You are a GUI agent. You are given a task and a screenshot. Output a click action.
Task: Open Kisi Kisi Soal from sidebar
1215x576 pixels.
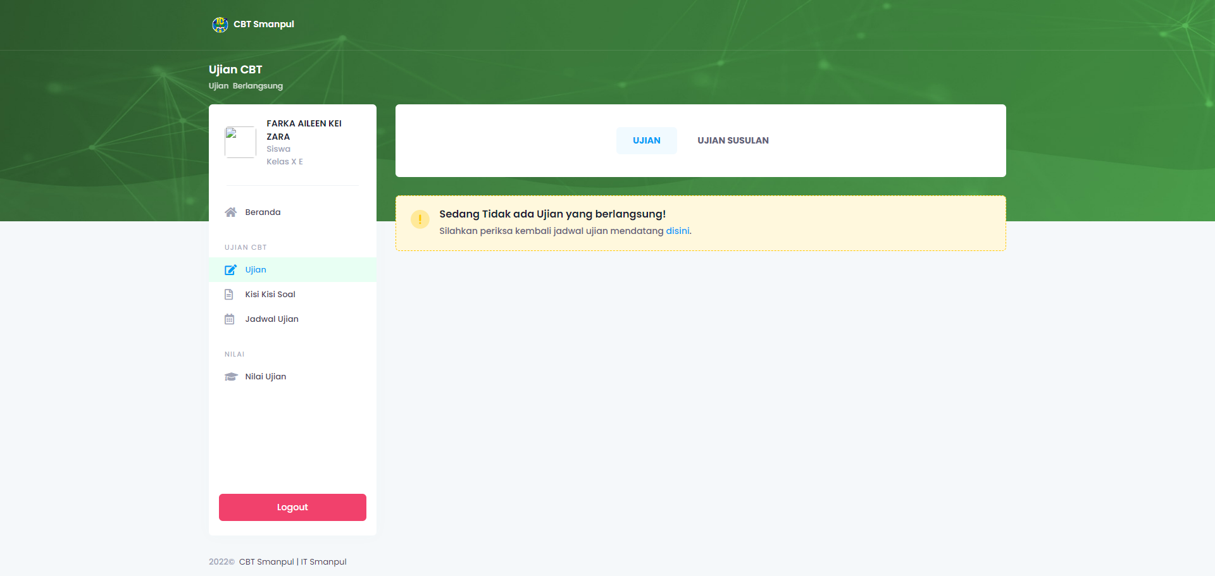coord(270,295)
